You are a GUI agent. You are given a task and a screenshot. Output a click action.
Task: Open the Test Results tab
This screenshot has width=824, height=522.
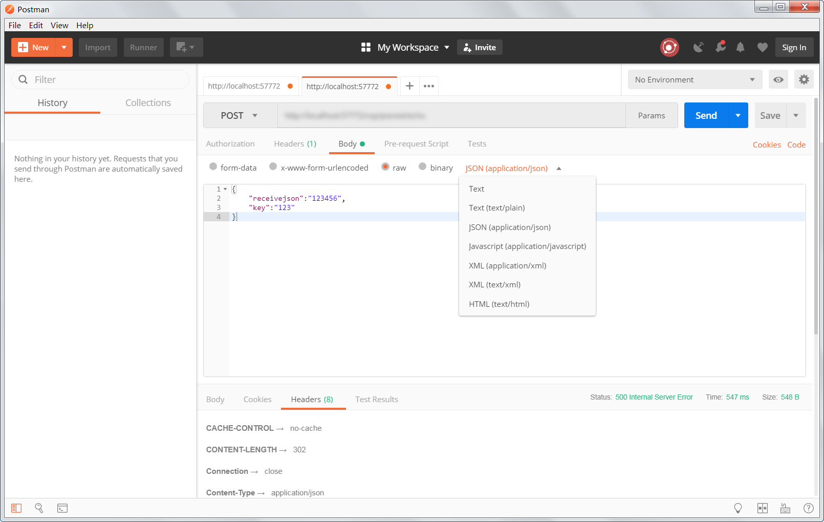[x=377, y=399]
